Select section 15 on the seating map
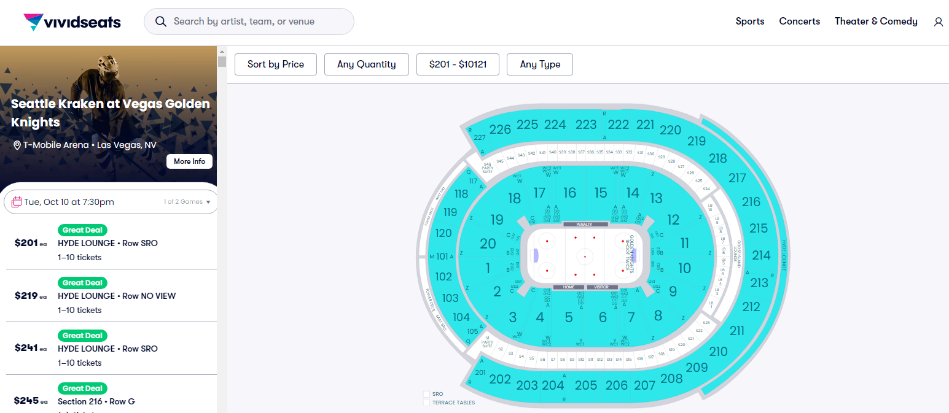949x413 pixels. [x=600, y=193]
